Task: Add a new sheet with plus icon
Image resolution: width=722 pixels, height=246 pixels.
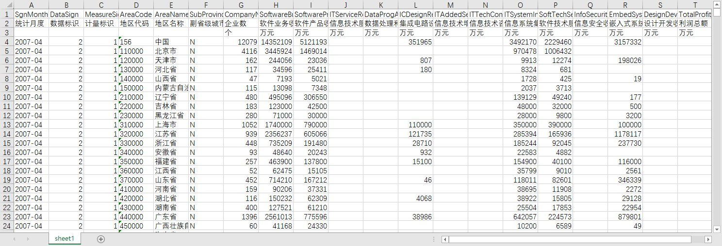Action: [x=101, y=239]
